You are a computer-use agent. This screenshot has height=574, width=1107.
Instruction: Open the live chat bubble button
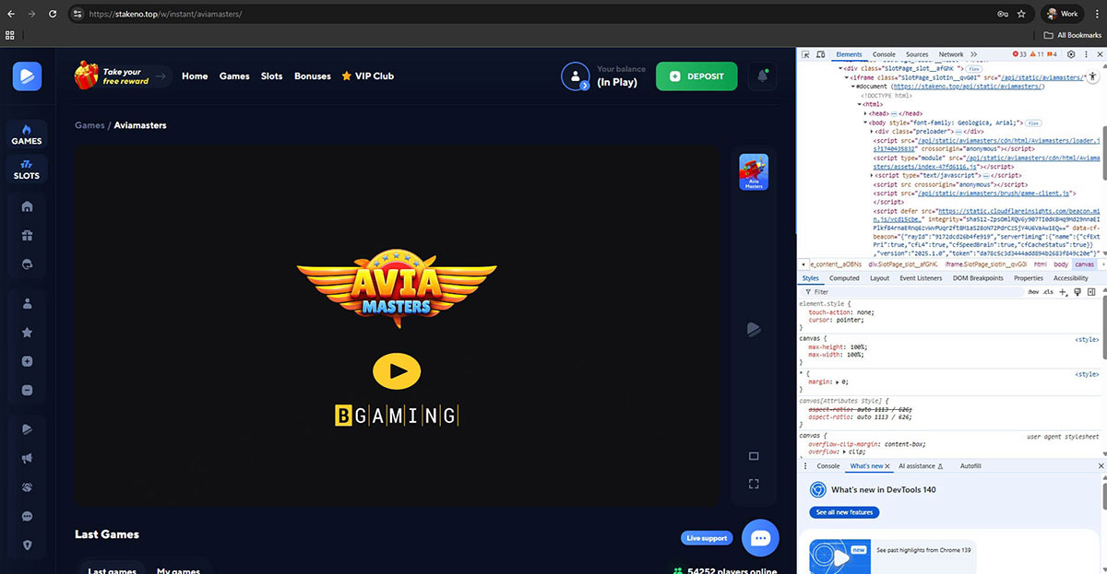(x=760, y=538)
